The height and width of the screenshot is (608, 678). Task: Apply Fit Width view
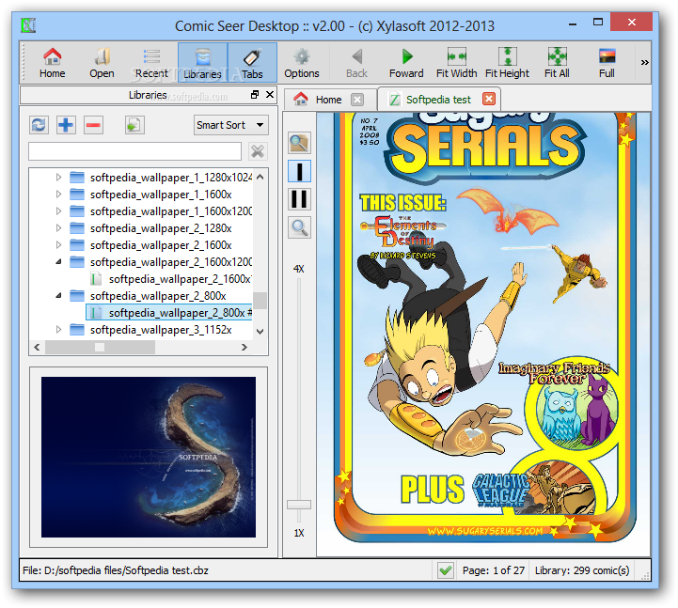point(457,63)
